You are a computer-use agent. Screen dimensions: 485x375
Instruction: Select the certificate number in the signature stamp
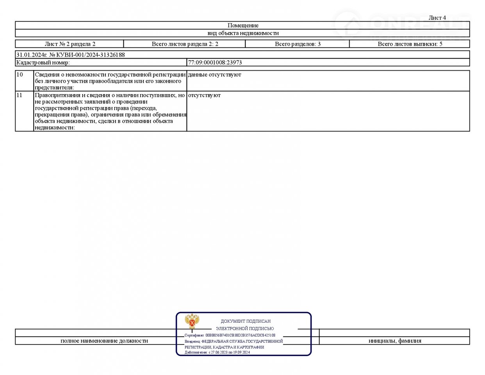[x=240, y=335]
